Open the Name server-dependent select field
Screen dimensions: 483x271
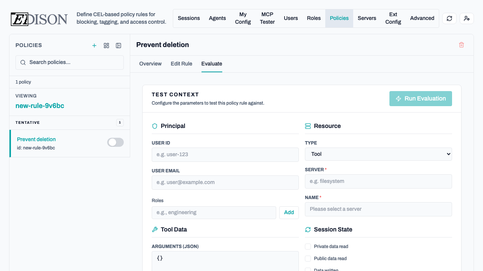pos(378,209)
